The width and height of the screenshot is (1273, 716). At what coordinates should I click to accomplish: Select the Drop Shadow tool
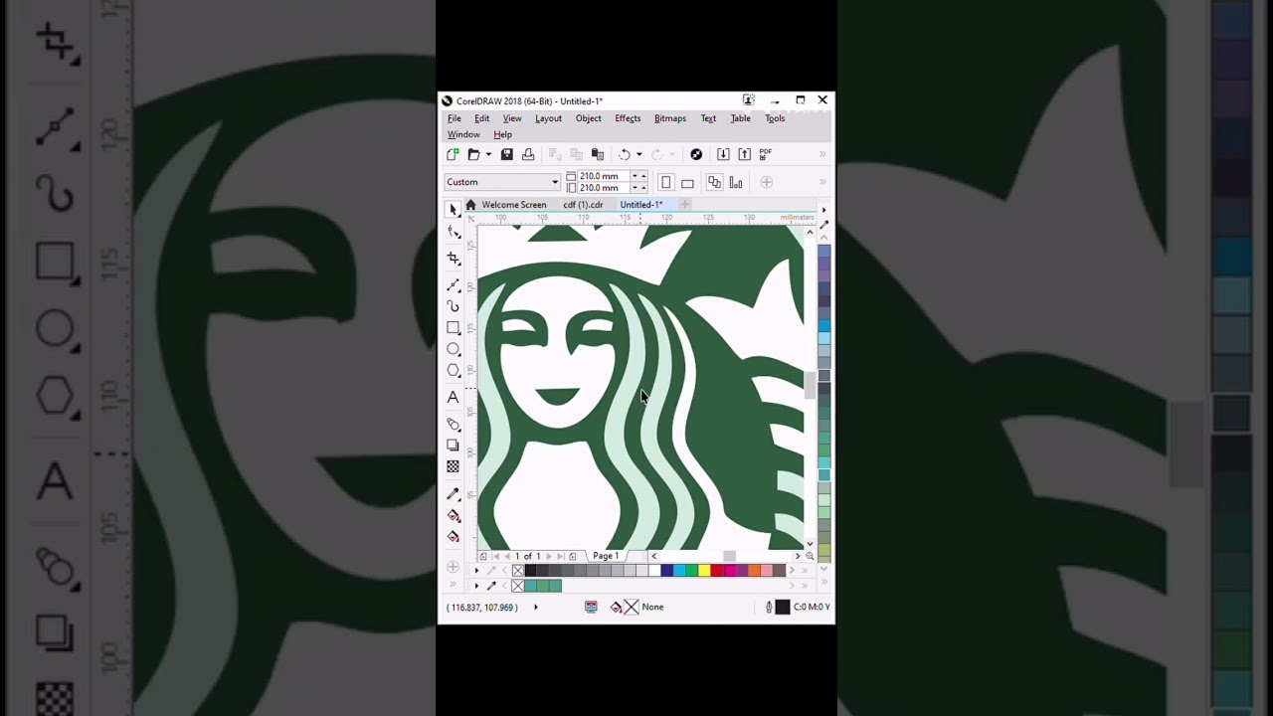(x=454, y=446)
